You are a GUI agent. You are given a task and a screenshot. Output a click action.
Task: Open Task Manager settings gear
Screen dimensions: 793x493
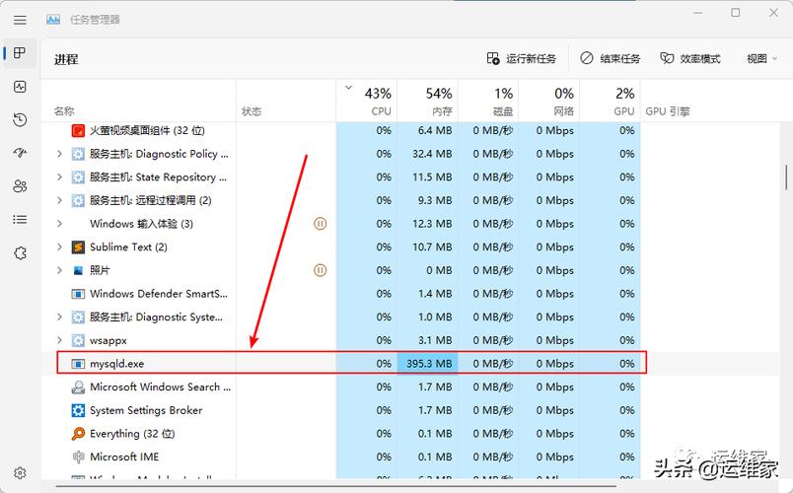pyautogui.click(x=20, y=472)
